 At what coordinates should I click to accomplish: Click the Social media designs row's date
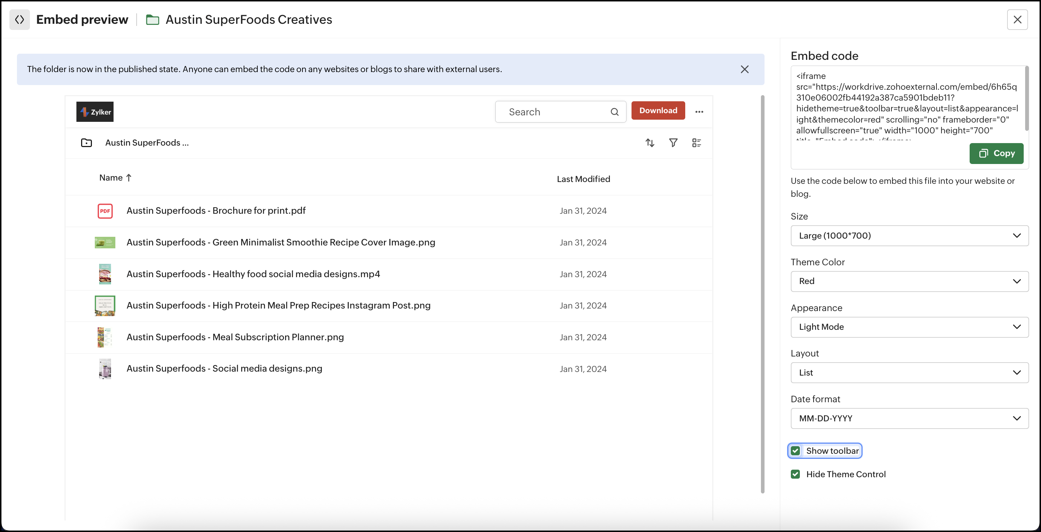(583, 369)
